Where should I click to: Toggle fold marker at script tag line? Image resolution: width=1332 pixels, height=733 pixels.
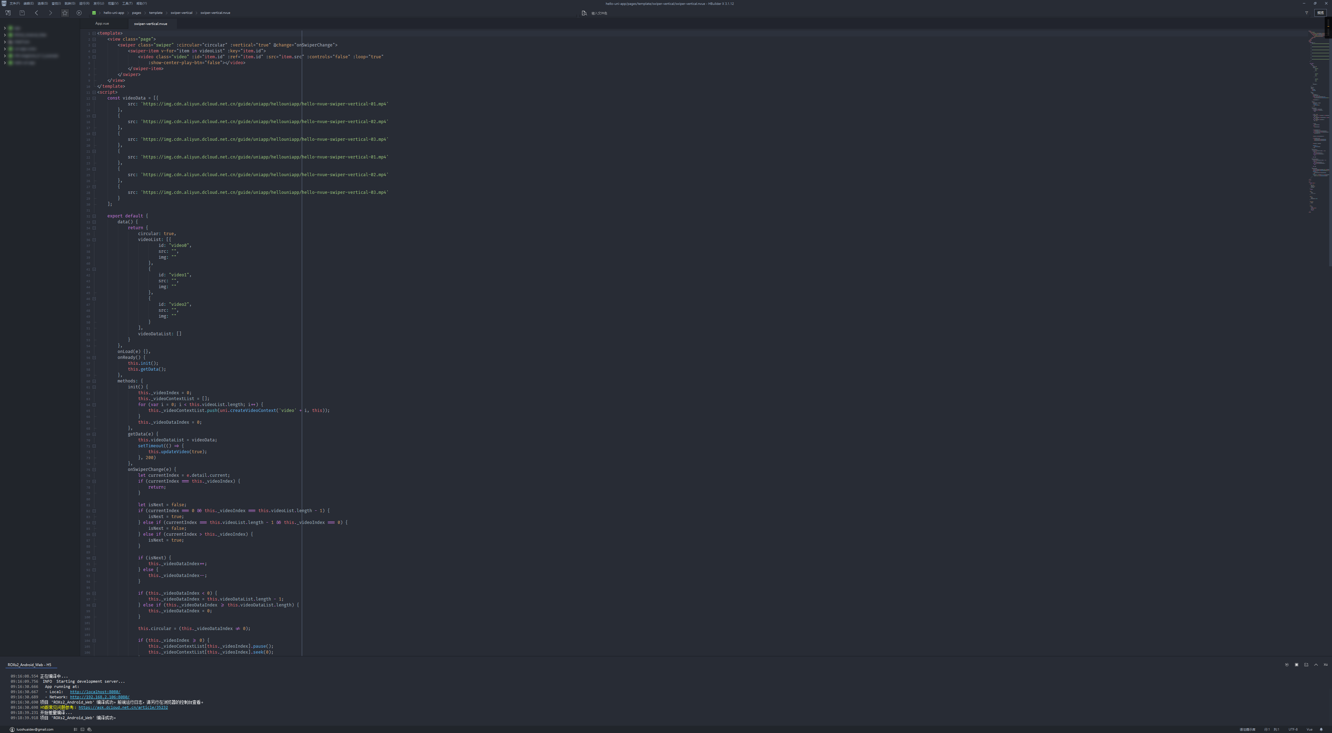[94, 92]
